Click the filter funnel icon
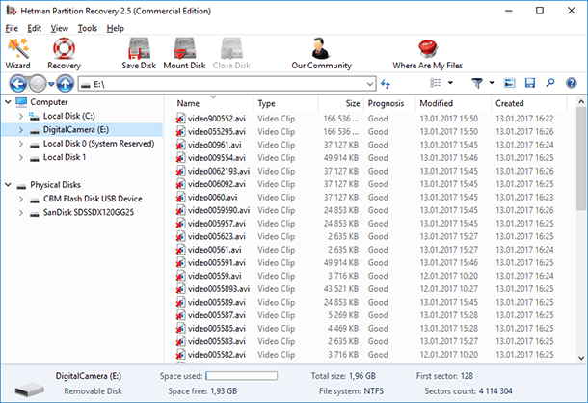This screenshot has height=403, width=588. coord(477,83)
